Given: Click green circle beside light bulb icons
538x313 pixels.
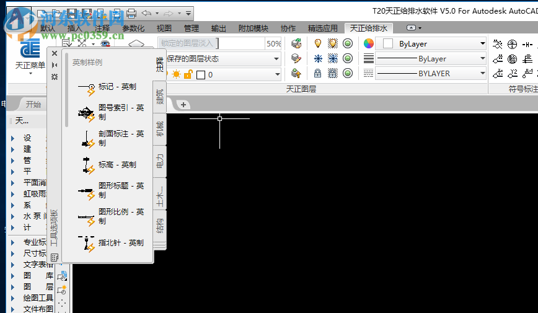Looking at the screenshot, I should [348, 43].
